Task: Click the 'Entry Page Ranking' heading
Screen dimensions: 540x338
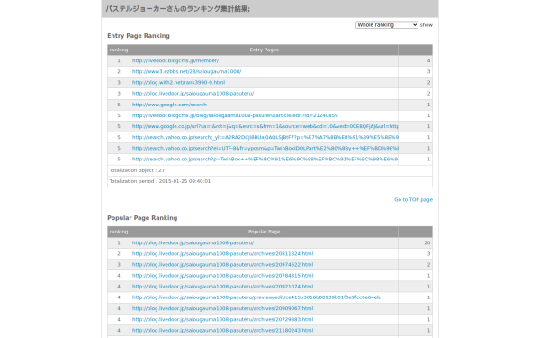Action: pos(139,36)
